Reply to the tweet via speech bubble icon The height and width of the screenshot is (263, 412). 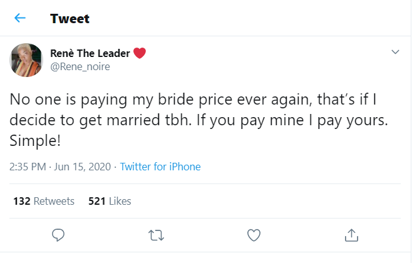(58, 235)
